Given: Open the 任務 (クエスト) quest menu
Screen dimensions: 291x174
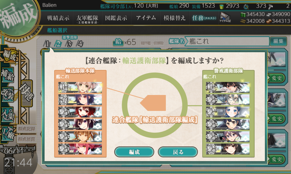Looking at the screenshot, I should (x=204, y=18).
